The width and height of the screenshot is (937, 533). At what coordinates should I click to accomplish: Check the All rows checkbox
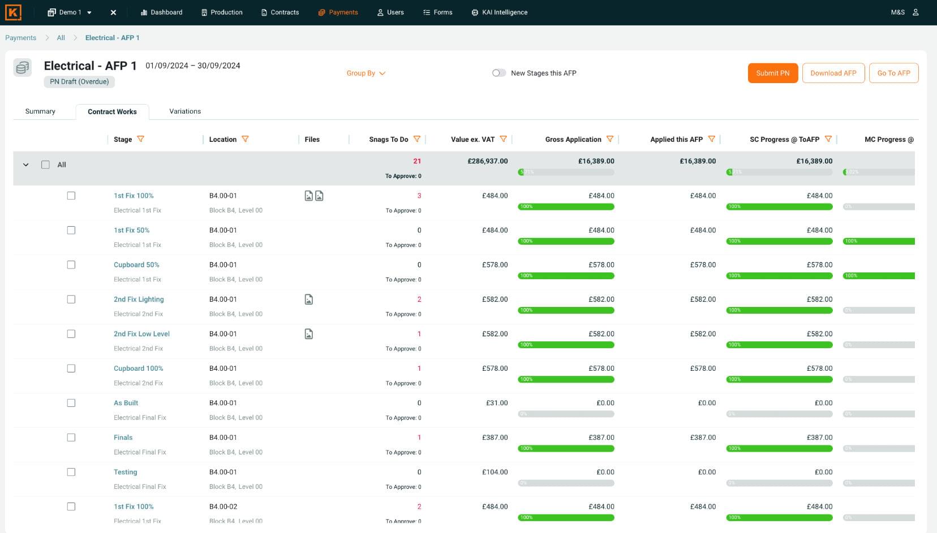pyautogui.click(x=45, y=164)
